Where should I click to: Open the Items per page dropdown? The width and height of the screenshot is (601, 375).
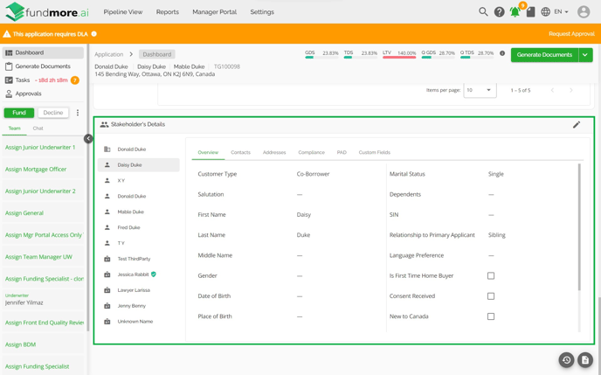pos(480,90)
